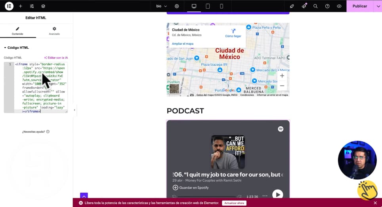Open the finder search icon
The width and height of the screenshot is (382, 207).
click(x=315, y=6)
